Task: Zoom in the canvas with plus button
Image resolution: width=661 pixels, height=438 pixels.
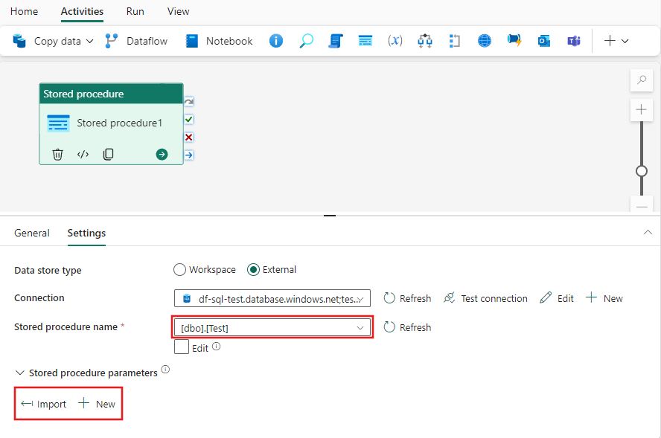Action: (642, 110)
